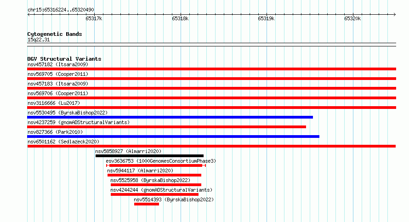Select the nsv569706 red variant bar
Image resolution: width=409 pixels, height=222 pixels.
pyautogui.click(x=211, y=98)
